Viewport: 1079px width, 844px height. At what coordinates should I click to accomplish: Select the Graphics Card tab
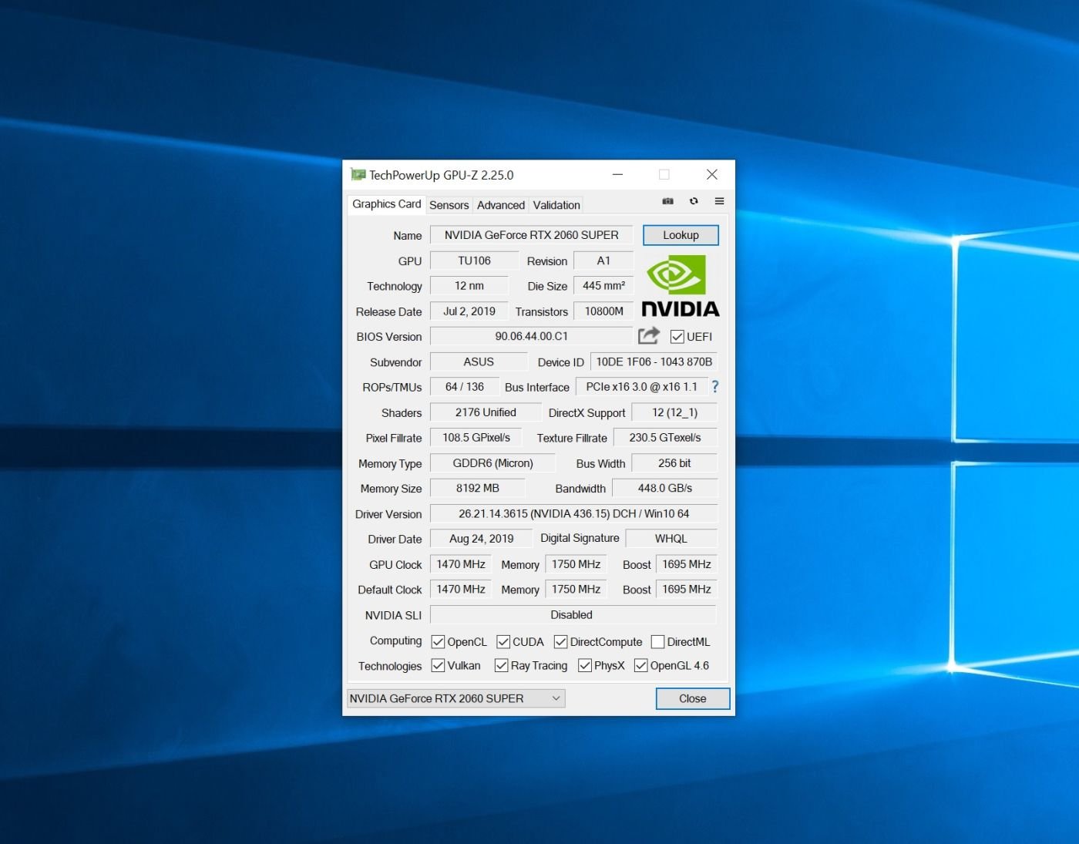[387, 204]
